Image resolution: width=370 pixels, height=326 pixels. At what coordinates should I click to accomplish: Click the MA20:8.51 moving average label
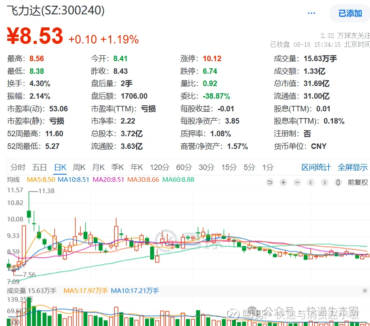[x=108, y=180]
